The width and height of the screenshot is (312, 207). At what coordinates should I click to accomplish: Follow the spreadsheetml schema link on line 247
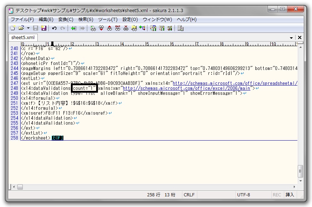(x=235, y=83)
